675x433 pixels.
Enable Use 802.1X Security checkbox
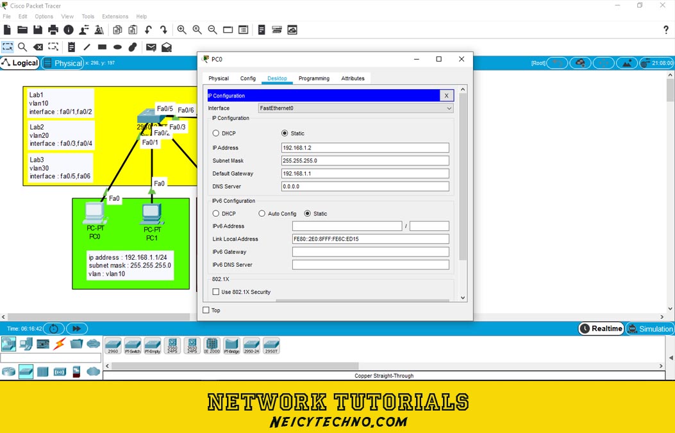(215, 292)
